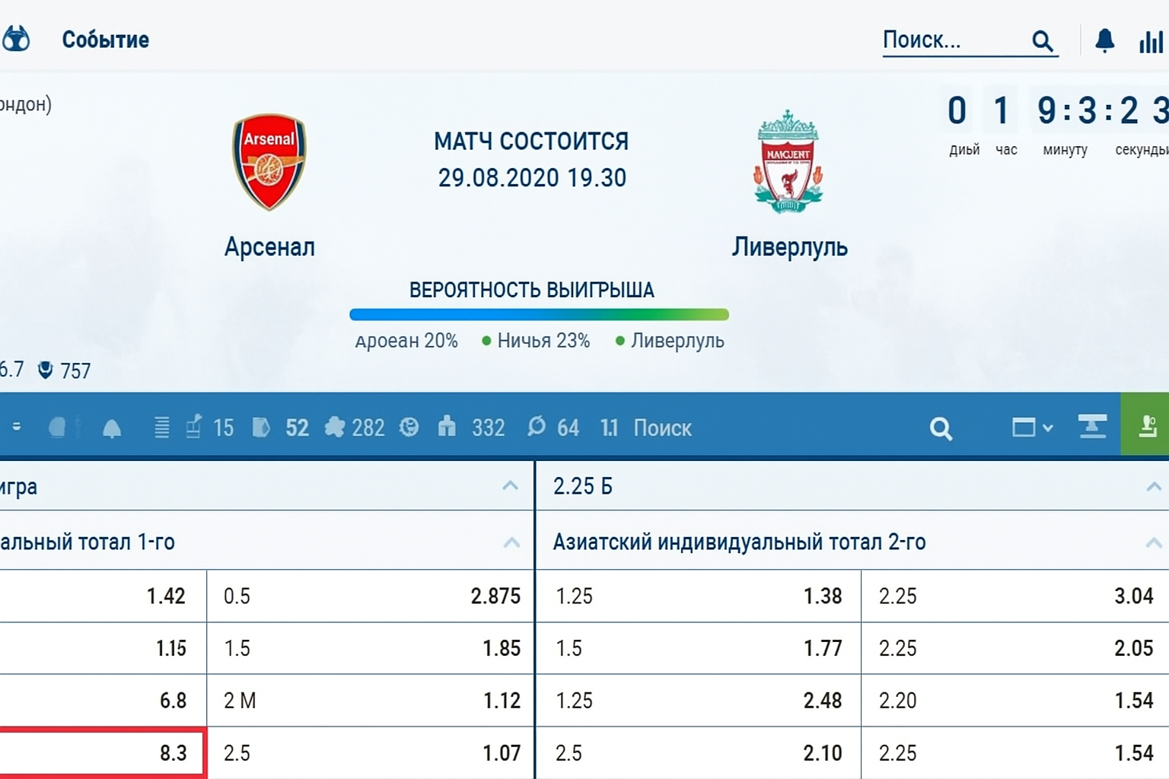Open the statistics bar chart icon
This screenshot has width=1169, height=779.
(1150, 41)
